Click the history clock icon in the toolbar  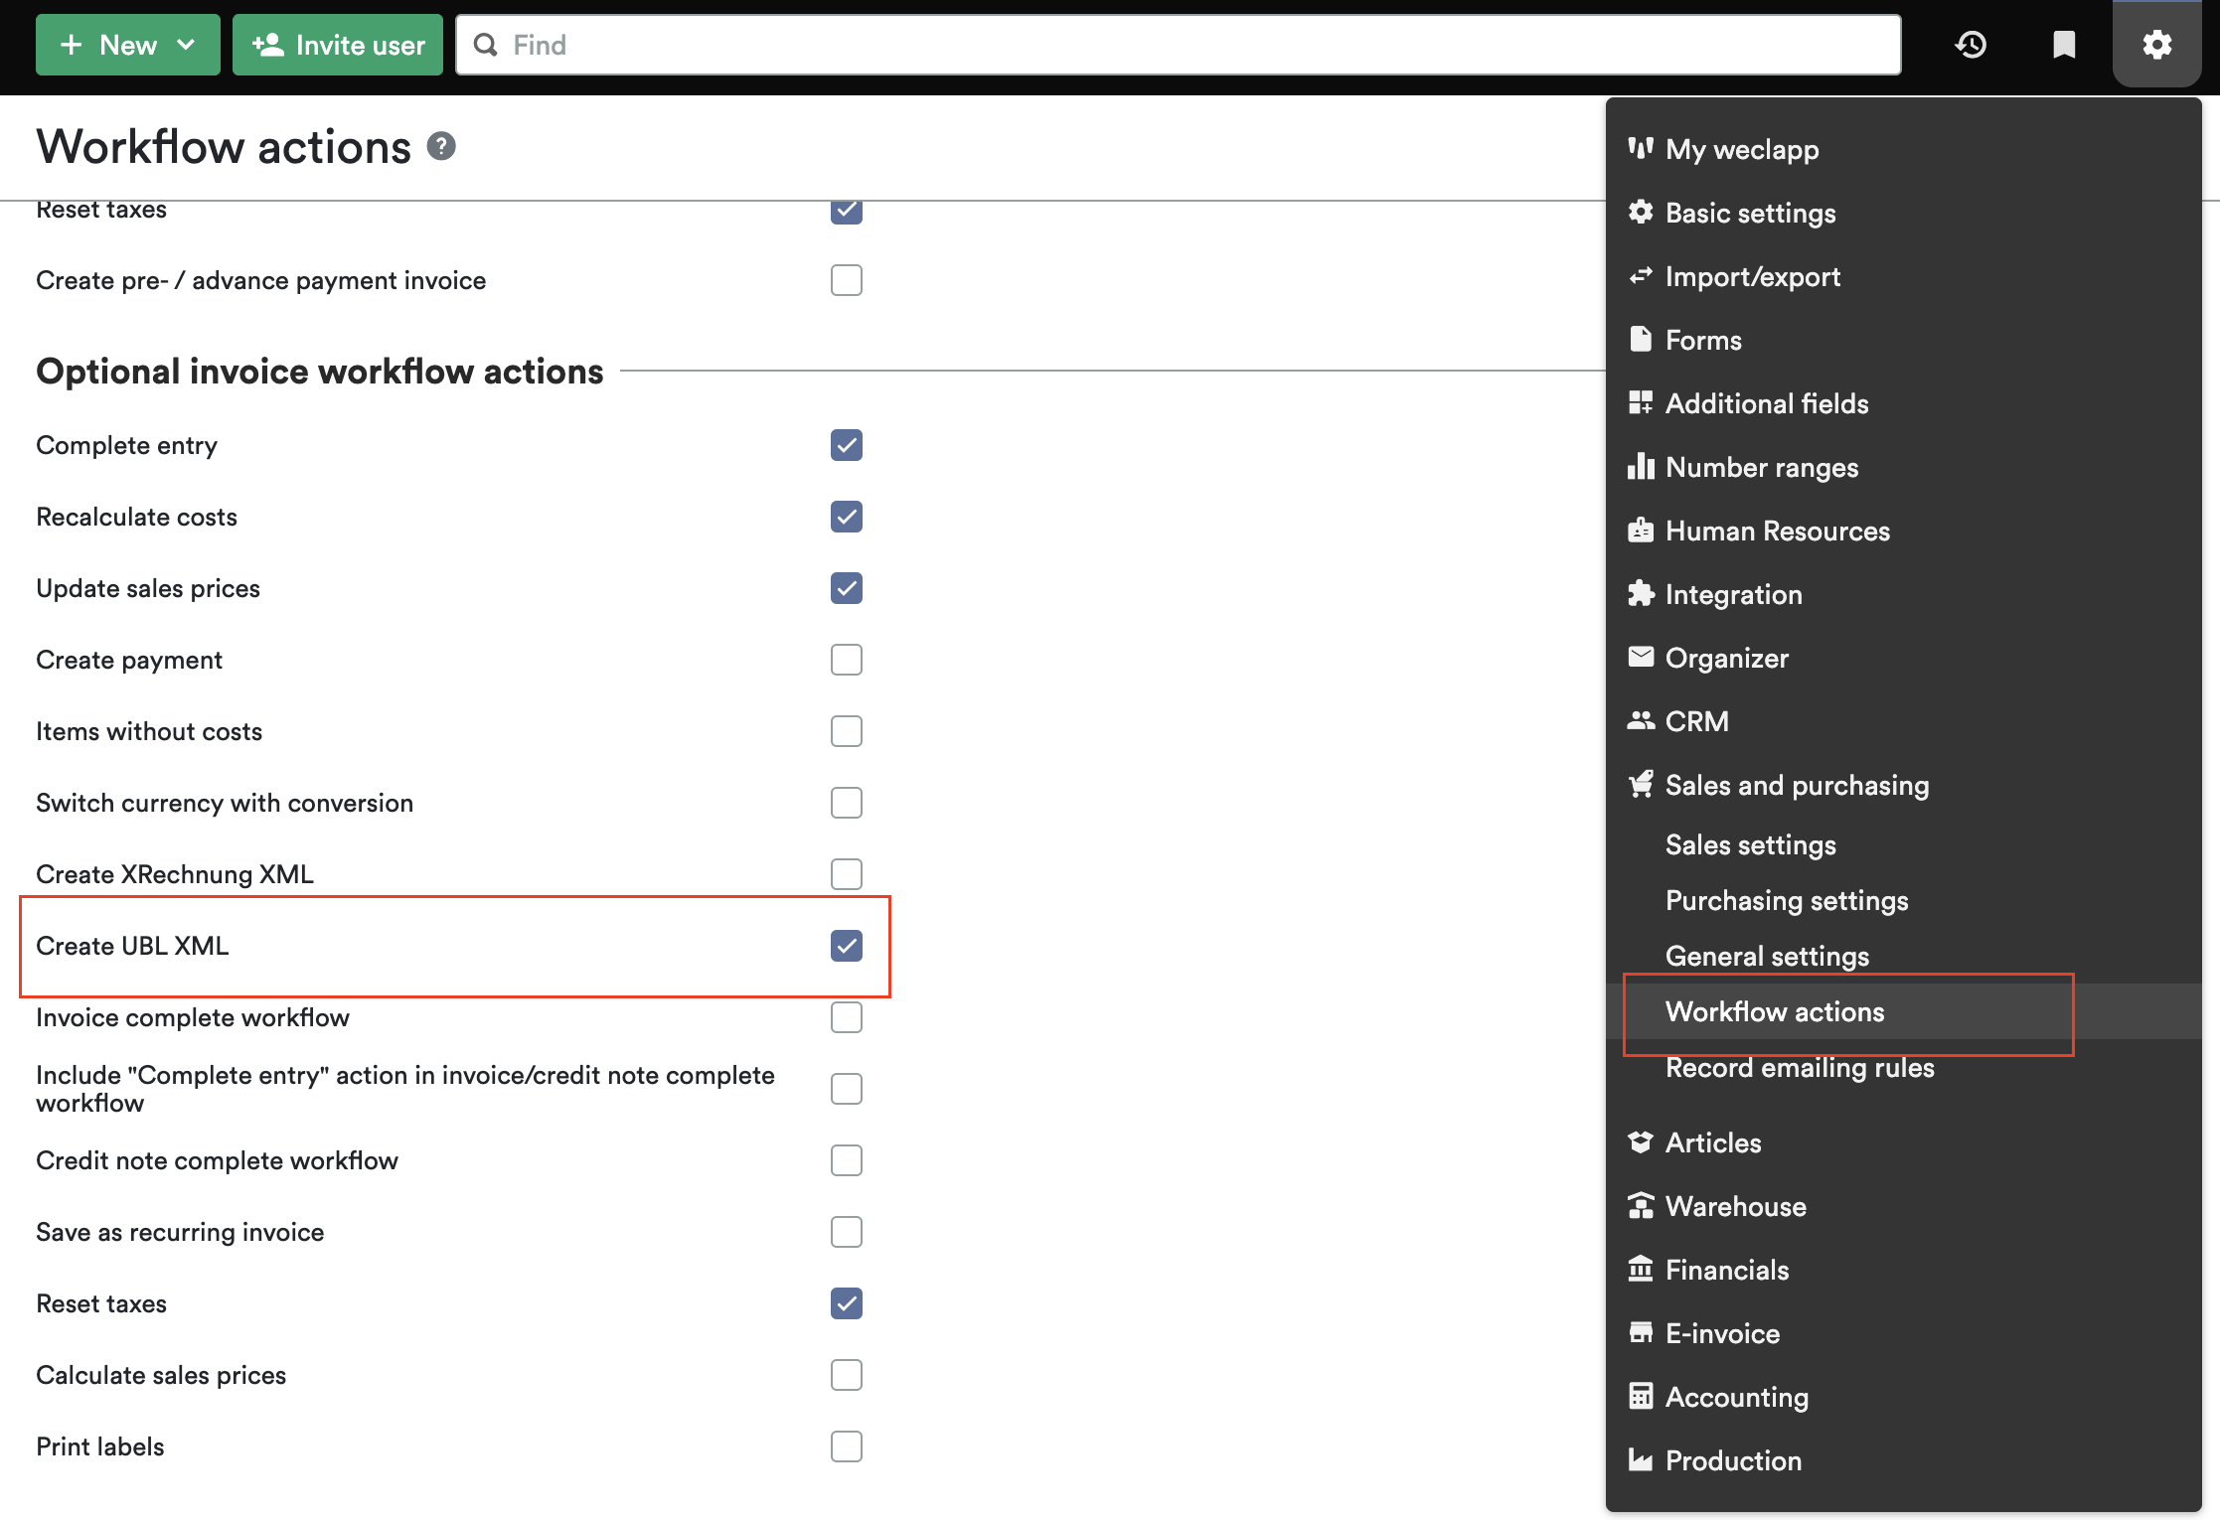(1971, 44)
